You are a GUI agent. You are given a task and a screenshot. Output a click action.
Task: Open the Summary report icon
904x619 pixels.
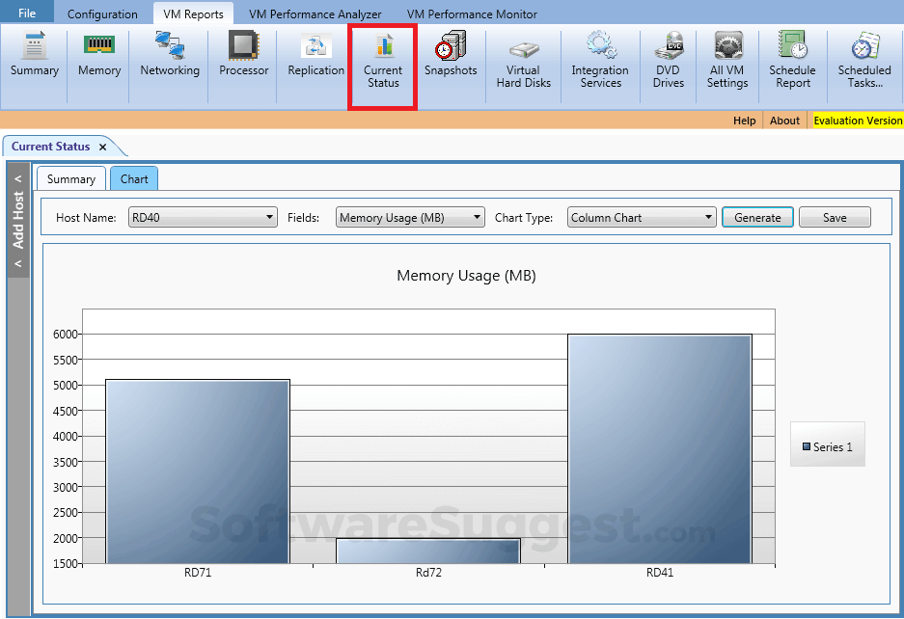(x=34, y=60)
